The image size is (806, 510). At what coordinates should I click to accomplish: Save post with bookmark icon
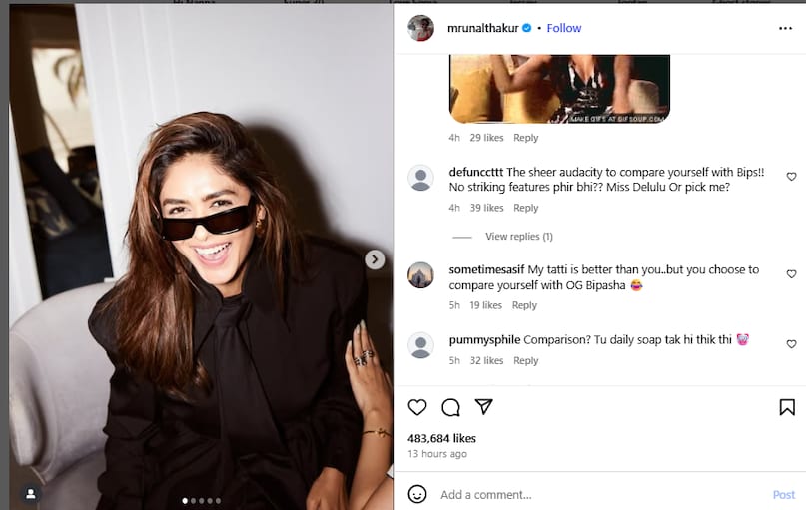point(786,407)
